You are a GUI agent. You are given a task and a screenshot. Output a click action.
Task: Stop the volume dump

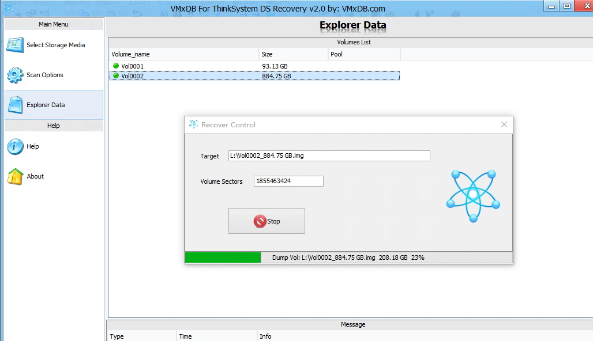pos(267,221)
